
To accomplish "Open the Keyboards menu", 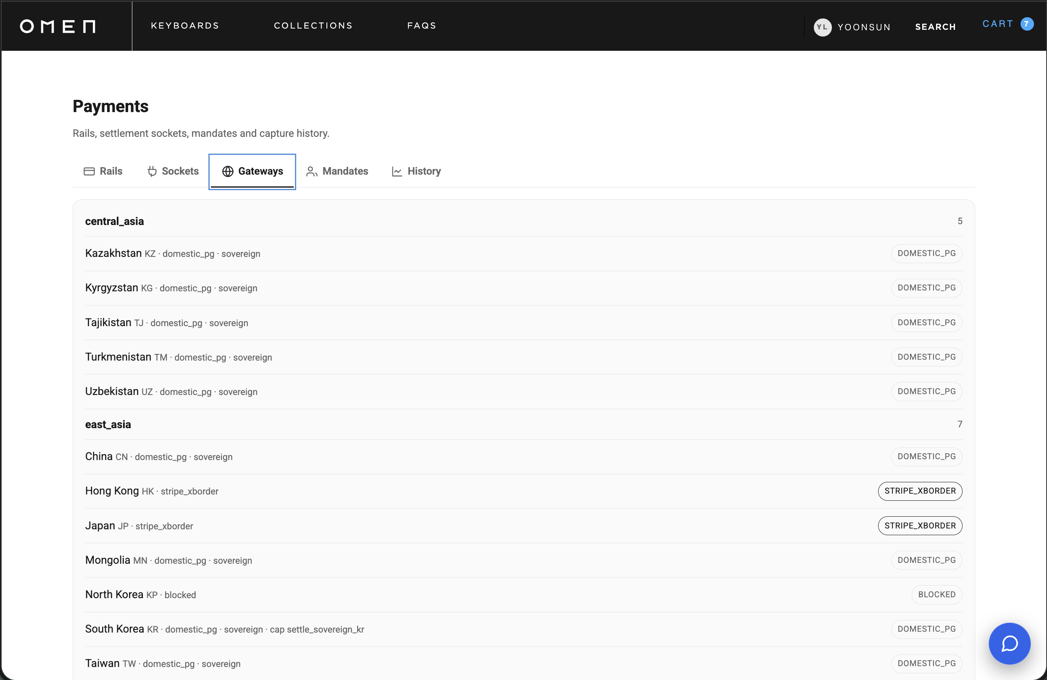I will (x=185, y=26).
